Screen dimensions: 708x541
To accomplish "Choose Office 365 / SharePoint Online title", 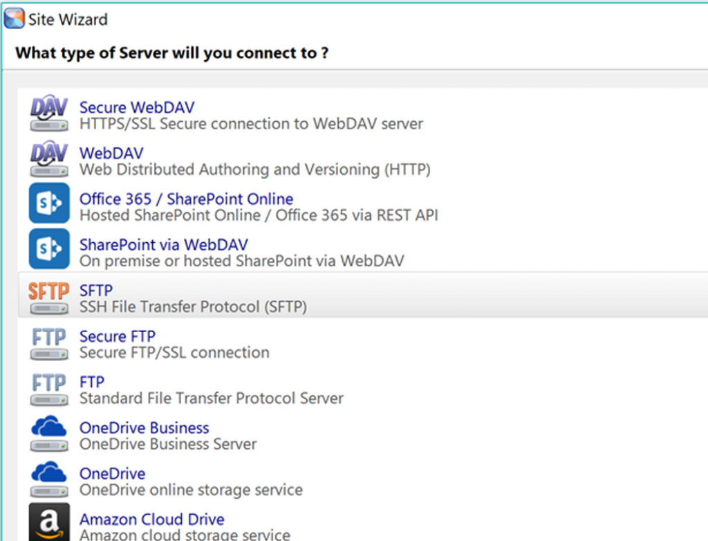I will (x=186, y=199).
